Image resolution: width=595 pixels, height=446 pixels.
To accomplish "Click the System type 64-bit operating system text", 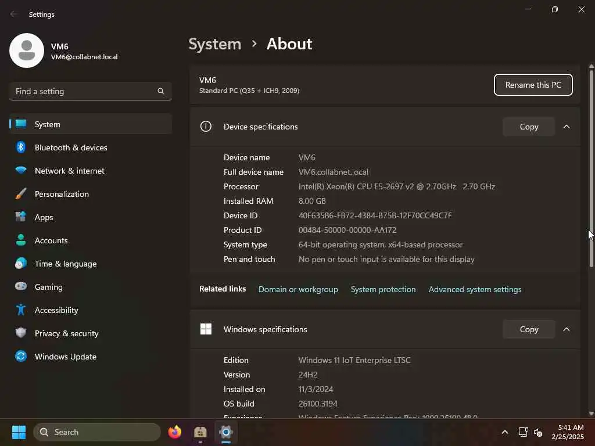I will (381, 244).
